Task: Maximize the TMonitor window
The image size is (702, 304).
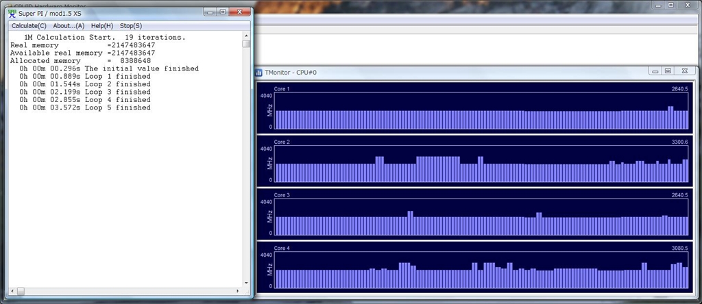Action: (668, 71)
